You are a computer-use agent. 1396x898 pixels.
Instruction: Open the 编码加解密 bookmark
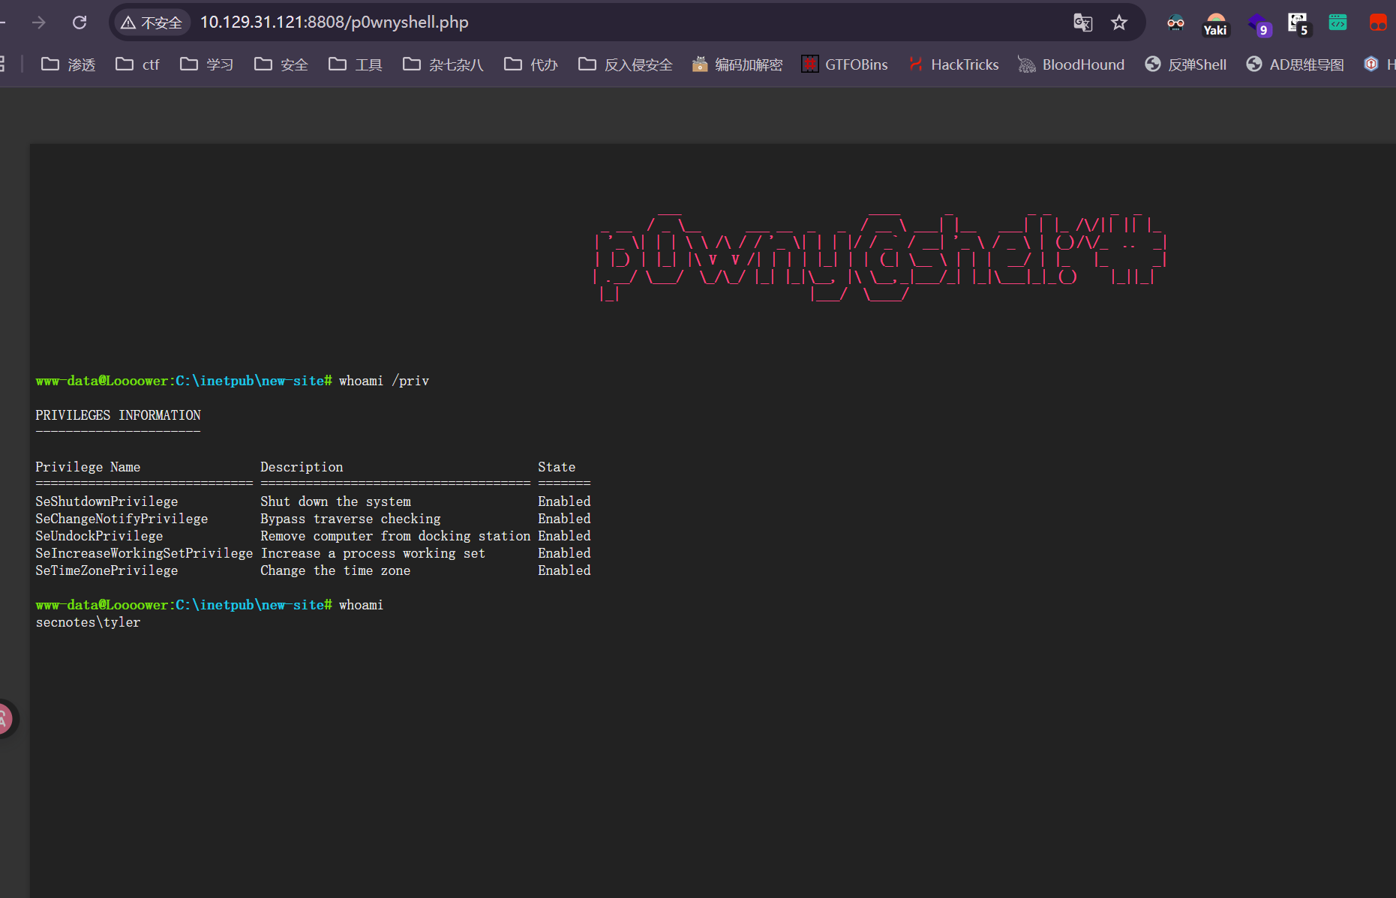click(x=737, y=64)
